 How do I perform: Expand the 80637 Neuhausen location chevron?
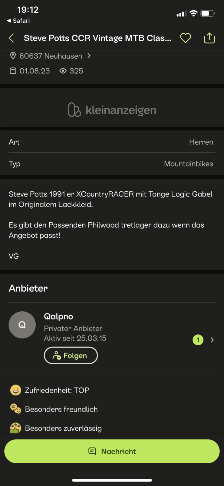tap(89, 56)
